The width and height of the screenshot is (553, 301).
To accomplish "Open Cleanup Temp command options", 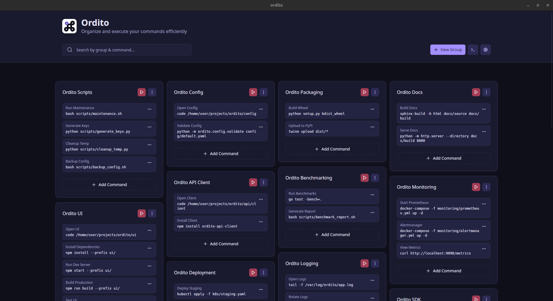I will [149, 145].
